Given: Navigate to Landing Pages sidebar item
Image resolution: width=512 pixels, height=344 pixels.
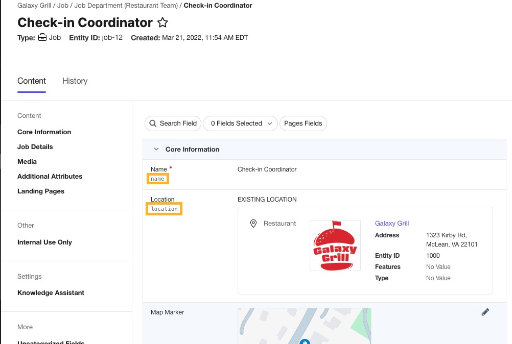Looking at the screenshot, I should click(x=41, y=191).
